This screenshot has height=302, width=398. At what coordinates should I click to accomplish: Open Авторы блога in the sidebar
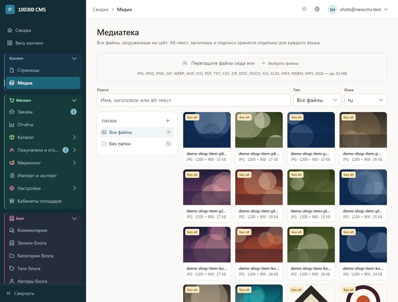tap(43, 281)
